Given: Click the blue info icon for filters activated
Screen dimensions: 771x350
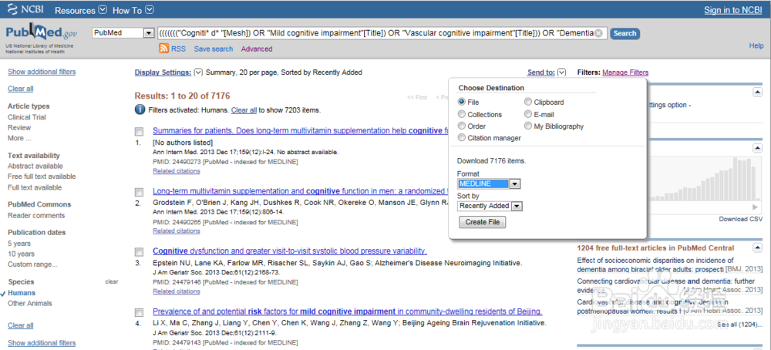Looking at the screenshot, I should tap(140, 109).
